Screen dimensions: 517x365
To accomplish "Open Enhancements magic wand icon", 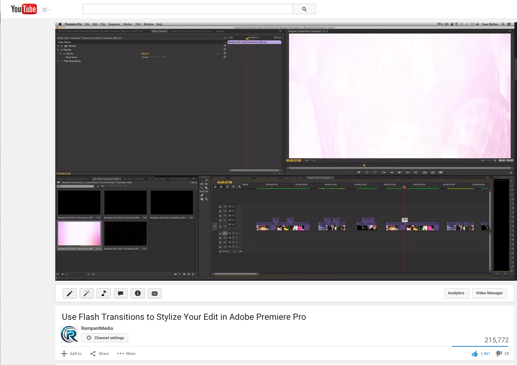I will click(x=86, y=294).
